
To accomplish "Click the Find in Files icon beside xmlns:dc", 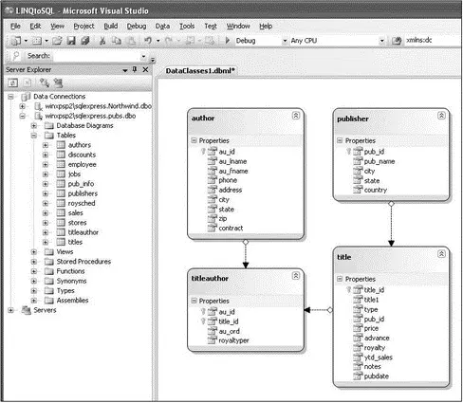I will [397, 41].
